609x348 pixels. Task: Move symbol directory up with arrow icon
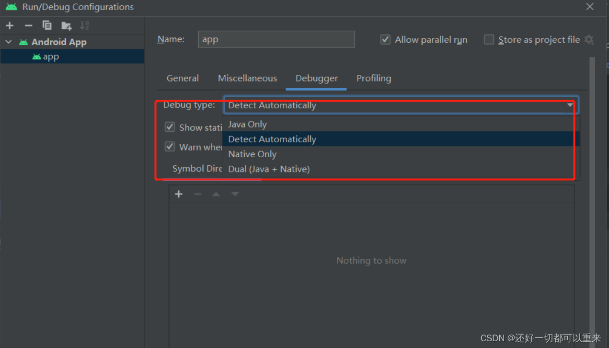[216, 194]
